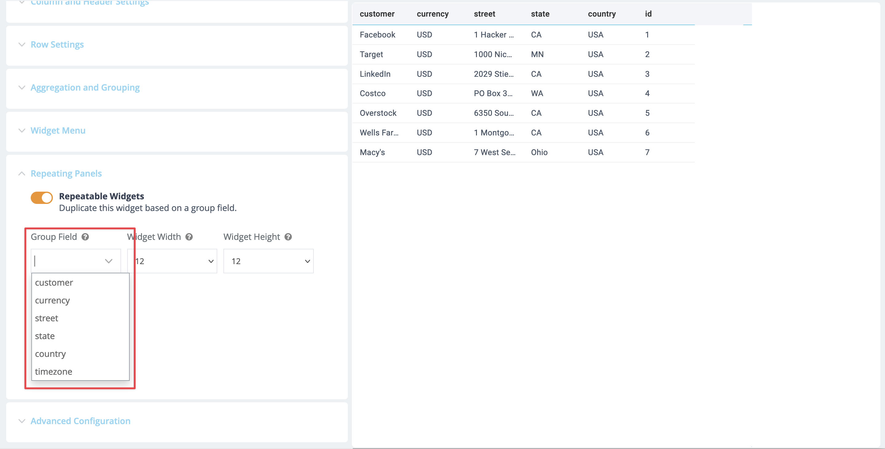885x449 pixels.
Task: Select customer from the group field list
Action: coord(53,283)
